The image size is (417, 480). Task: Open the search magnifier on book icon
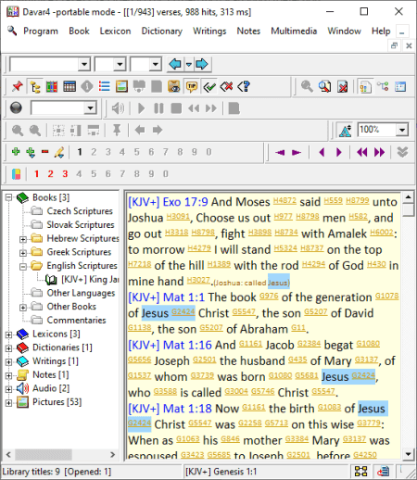click(324, 86)
